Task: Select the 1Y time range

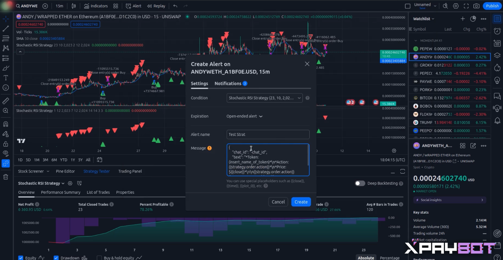Action: pyautogui.click(x=73, y=160)
